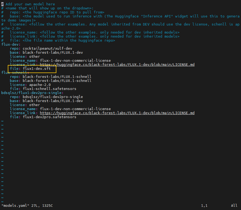Image resolution: width=241 pixels, height=210 pixels.
Task: Click comment '# file: <the file name within...'
Action: point(58,41)
